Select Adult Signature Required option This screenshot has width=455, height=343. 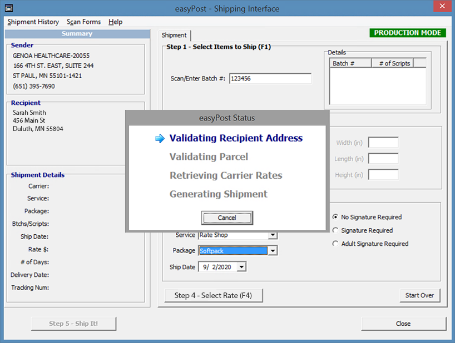tap(335, 244)
